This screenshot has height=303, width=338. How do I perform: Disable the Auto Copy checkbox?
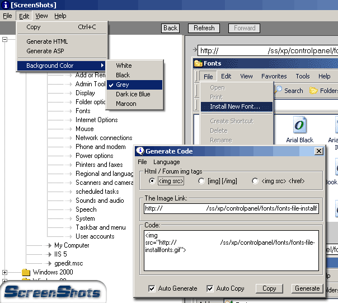coord(210,288)
